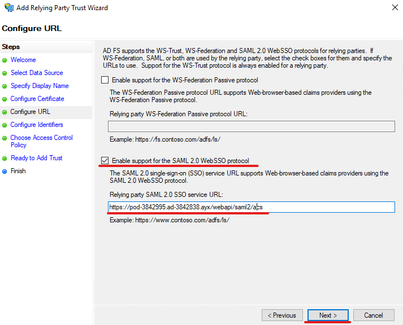This screenshot has width=403, height=325.
Task: Go back with the Previous button
Action: (x=282, y=315)
